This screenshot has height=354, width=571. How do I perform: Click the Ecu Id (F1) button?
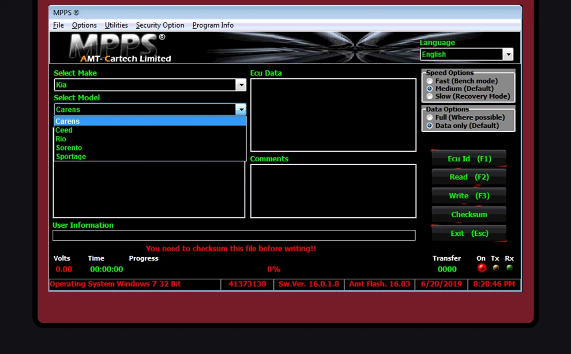[x=469, y=159]
